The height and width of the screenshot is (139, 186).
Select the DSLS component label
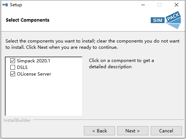tap(22, 67)
